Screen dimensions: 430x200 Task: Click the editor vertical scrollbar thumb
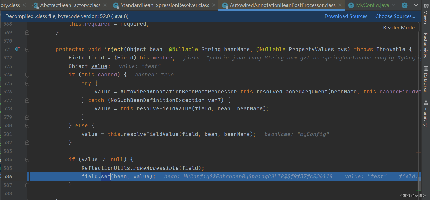(419, 184)
